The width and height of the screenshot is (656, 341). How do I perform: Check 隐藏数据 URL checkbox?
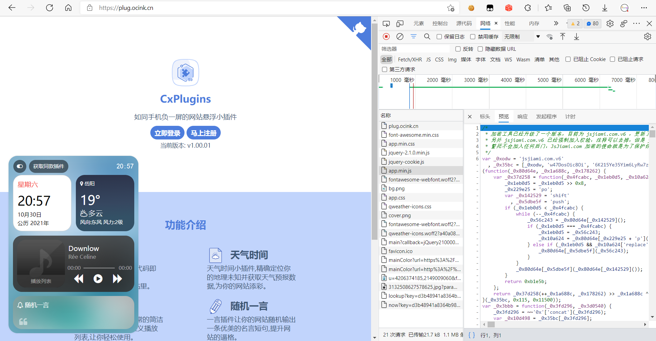(480, 49)
